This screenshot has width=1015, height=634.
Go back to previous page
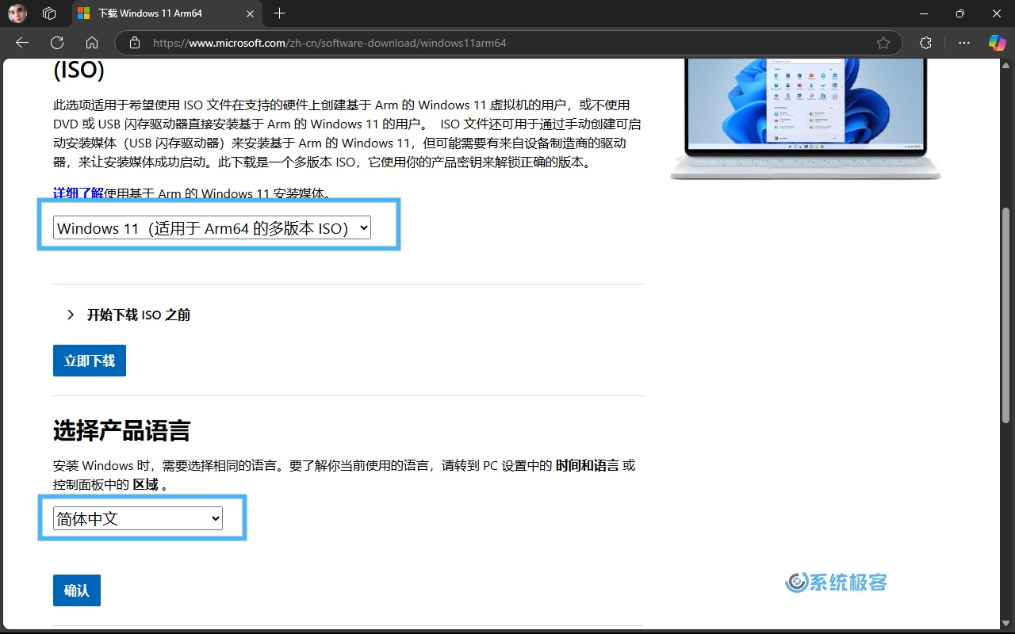coord(22,43)
